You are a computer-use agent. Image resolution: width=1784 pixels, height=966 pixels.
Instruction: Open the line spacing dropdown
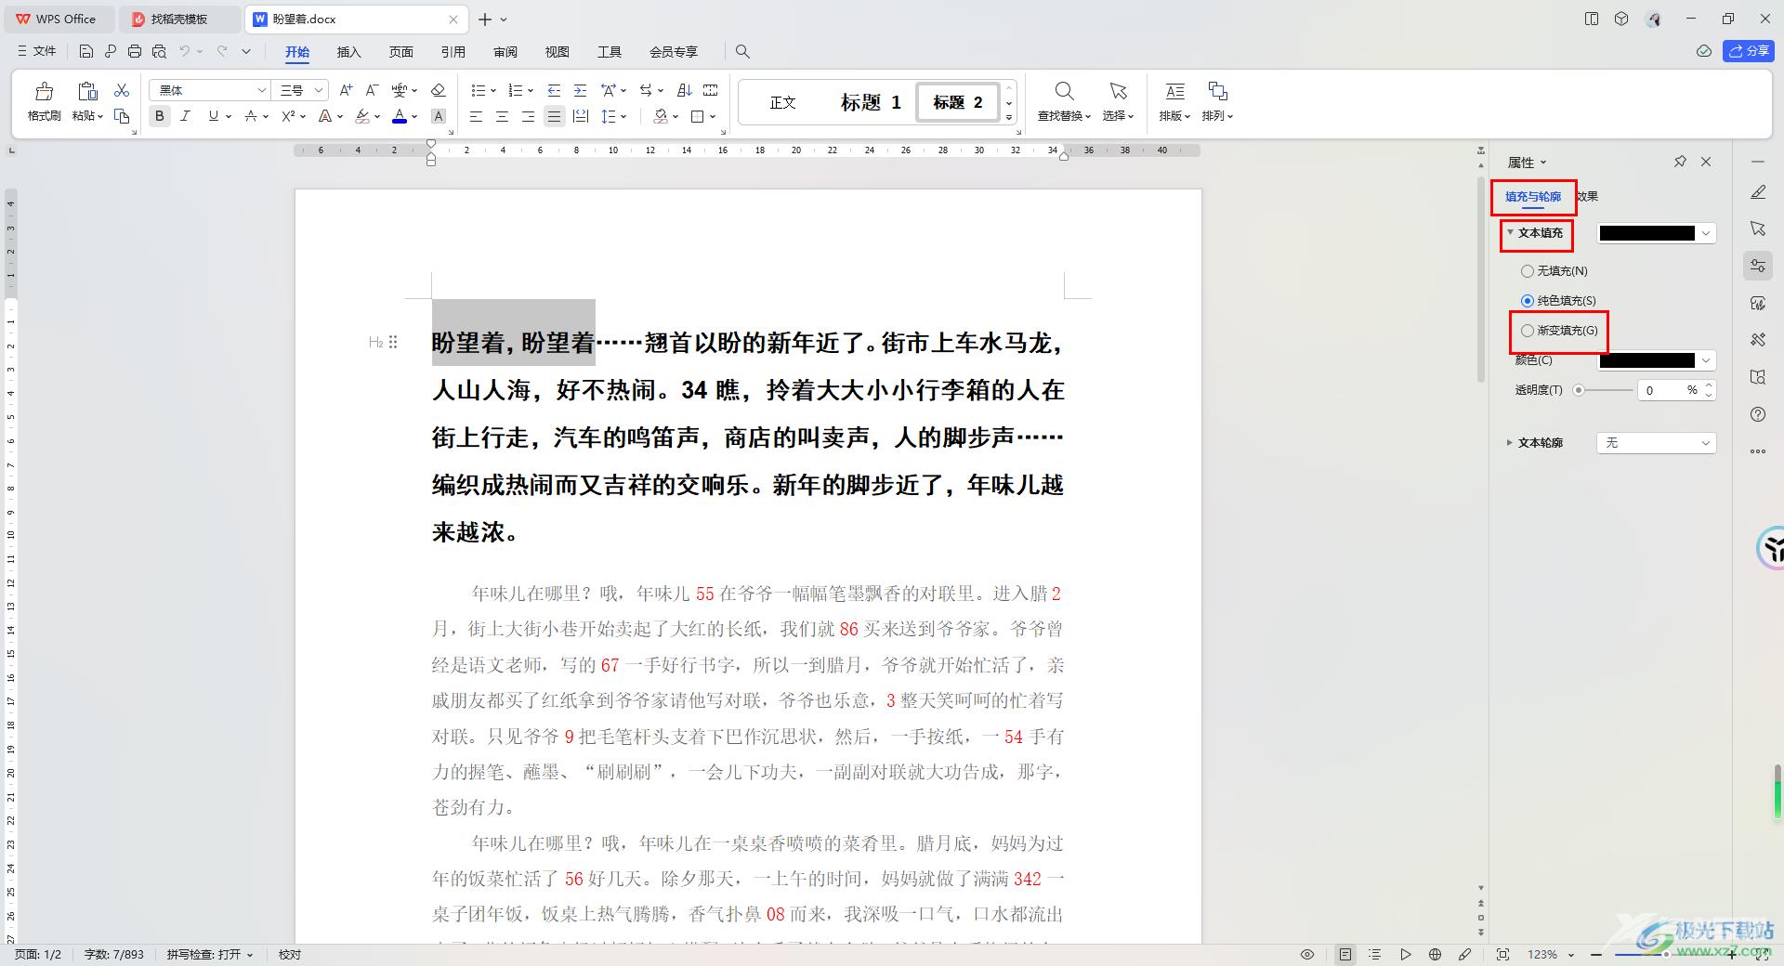pyautogui.click(x=614, y=116)
